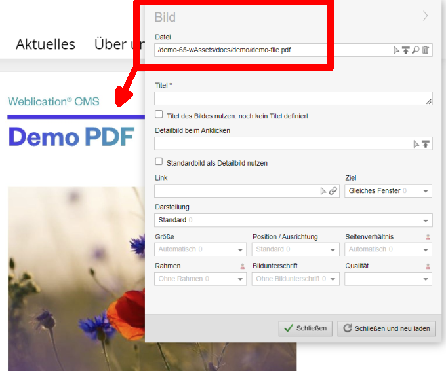The image size is (446, 371).
Task: Click the chain link icon in the Link field
Action: [333, 191]
